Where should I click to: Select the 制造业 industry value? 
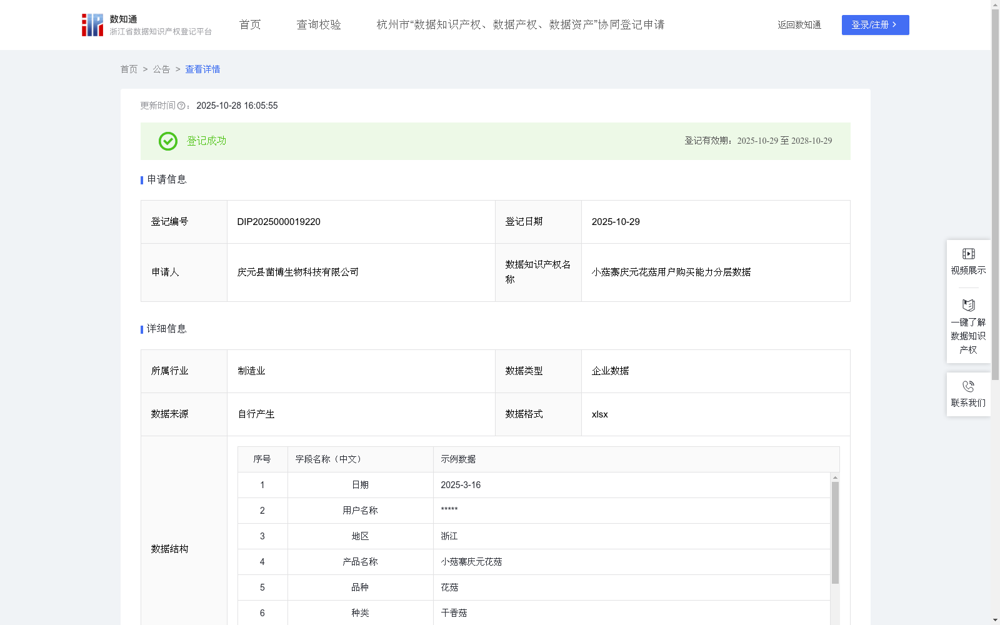[x=251, y=371]
